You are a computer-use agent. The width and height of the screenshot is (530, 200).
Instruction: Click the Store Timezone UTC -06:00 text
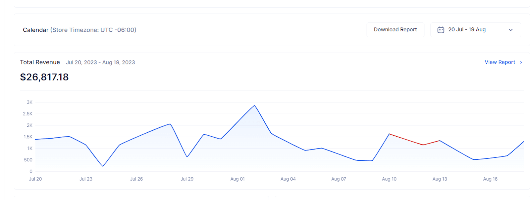pyautogui.click(x=93, y=30)
